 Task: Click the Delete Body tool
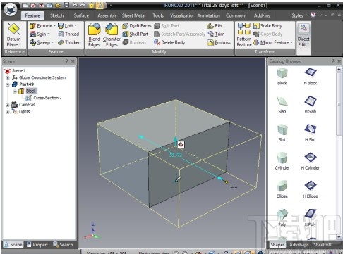click(x=169, y=42)
